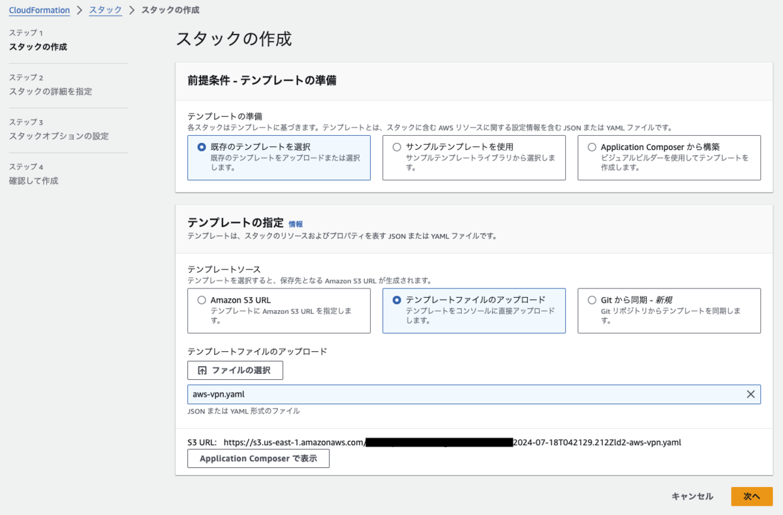Image resolution: width=783 pixels, height=515 pixels.
Task: Click テンプレートソース label text
Action: pyautogui.click(x=224, y=269)
